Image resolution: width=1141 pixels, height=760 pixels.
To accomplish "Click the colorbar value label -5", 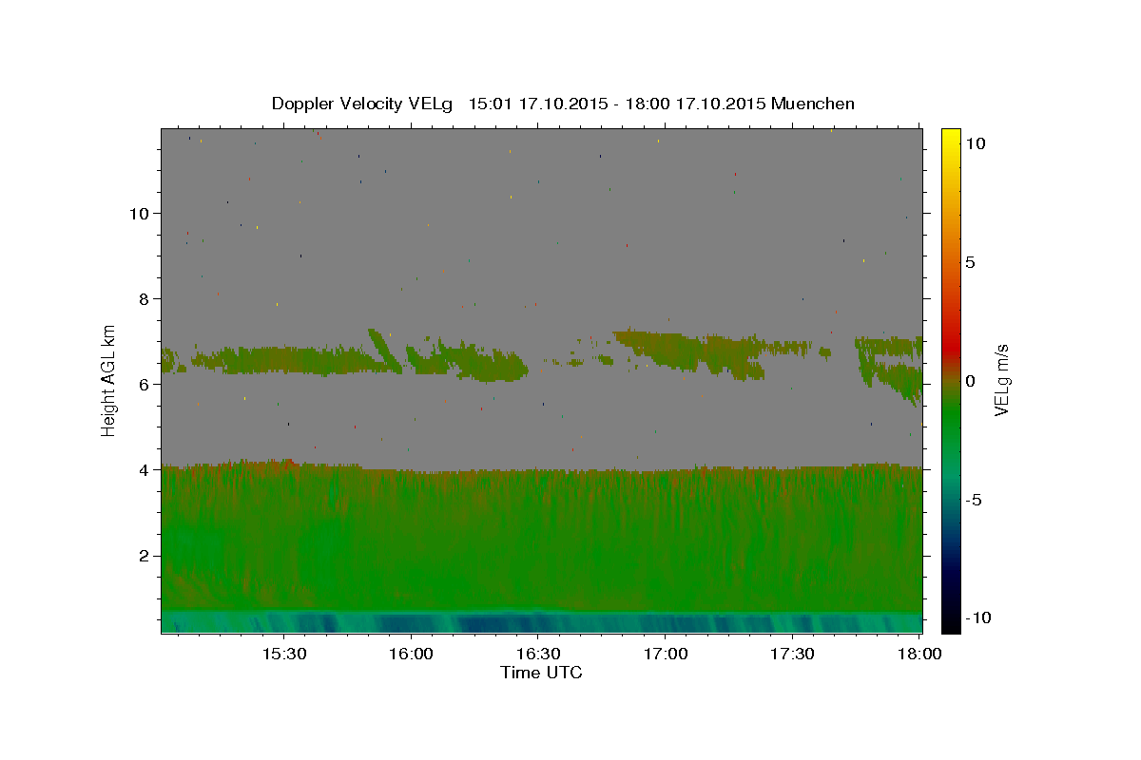I will [974, 500].
